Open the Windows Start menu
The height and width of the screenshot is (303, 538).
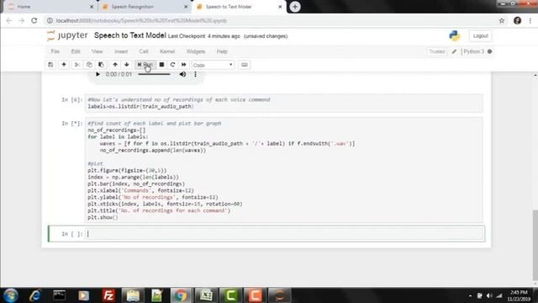11,295
